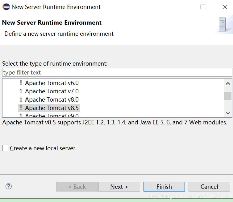Minimize the dialog window

coord(181,7)
